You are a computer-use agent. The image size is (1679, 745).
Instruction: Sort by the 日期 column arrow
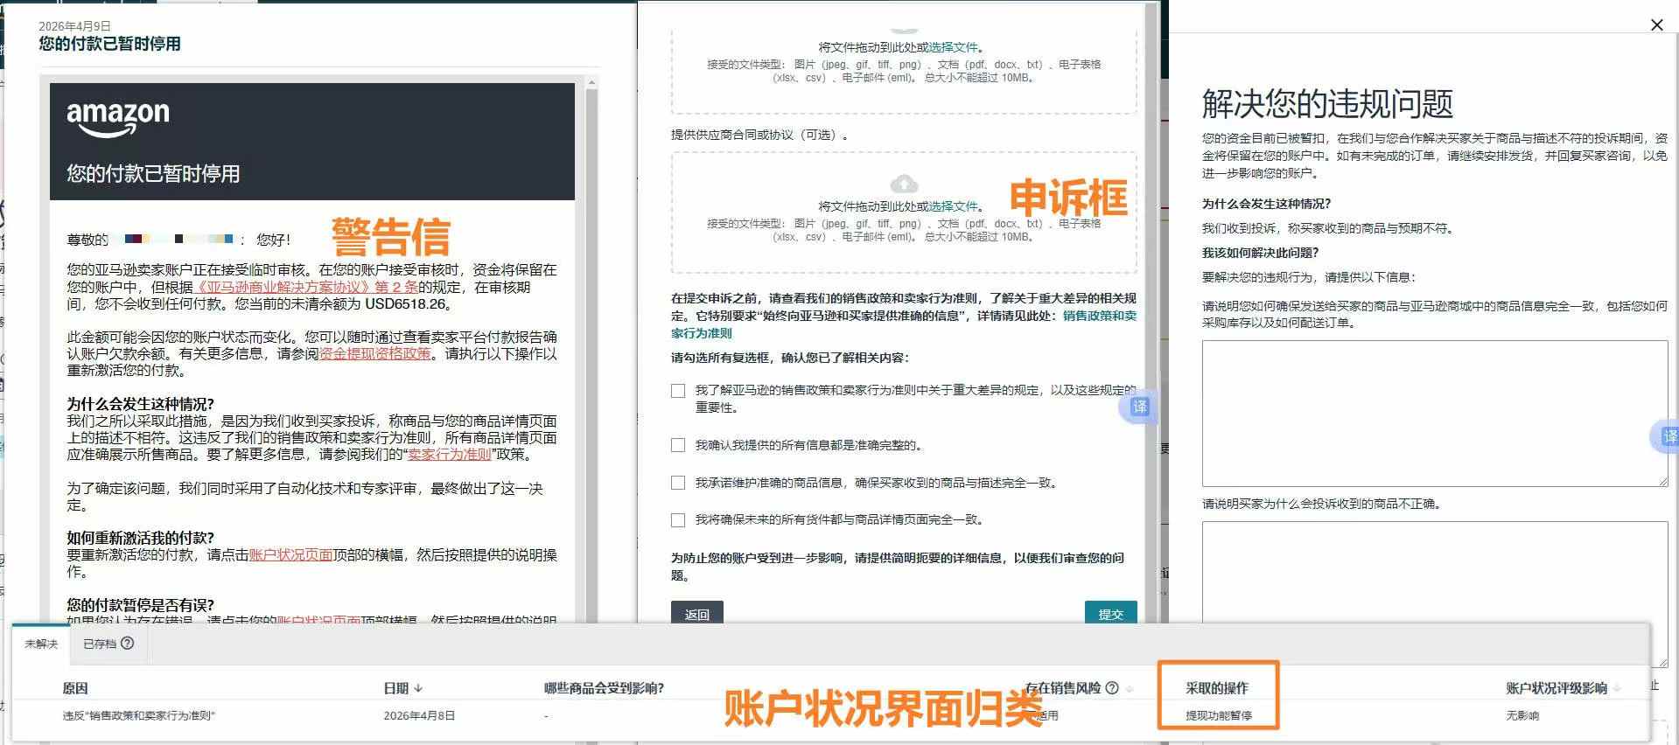point(418,688)
